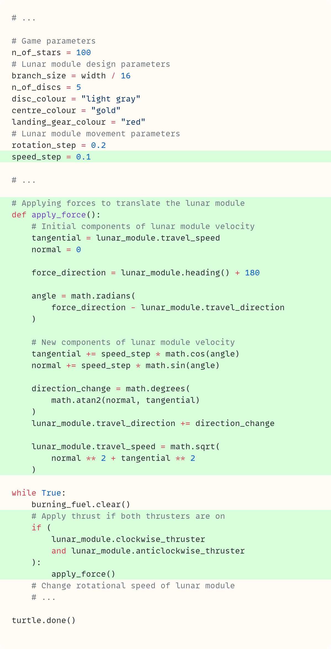
Task: Select the 'def apply_force():' definition line
Action: tap(56, 215)
